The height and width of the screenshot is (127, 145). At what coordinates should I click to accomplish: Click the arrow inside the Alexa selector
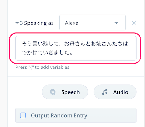pyautogui.click(x=116, y=23)
